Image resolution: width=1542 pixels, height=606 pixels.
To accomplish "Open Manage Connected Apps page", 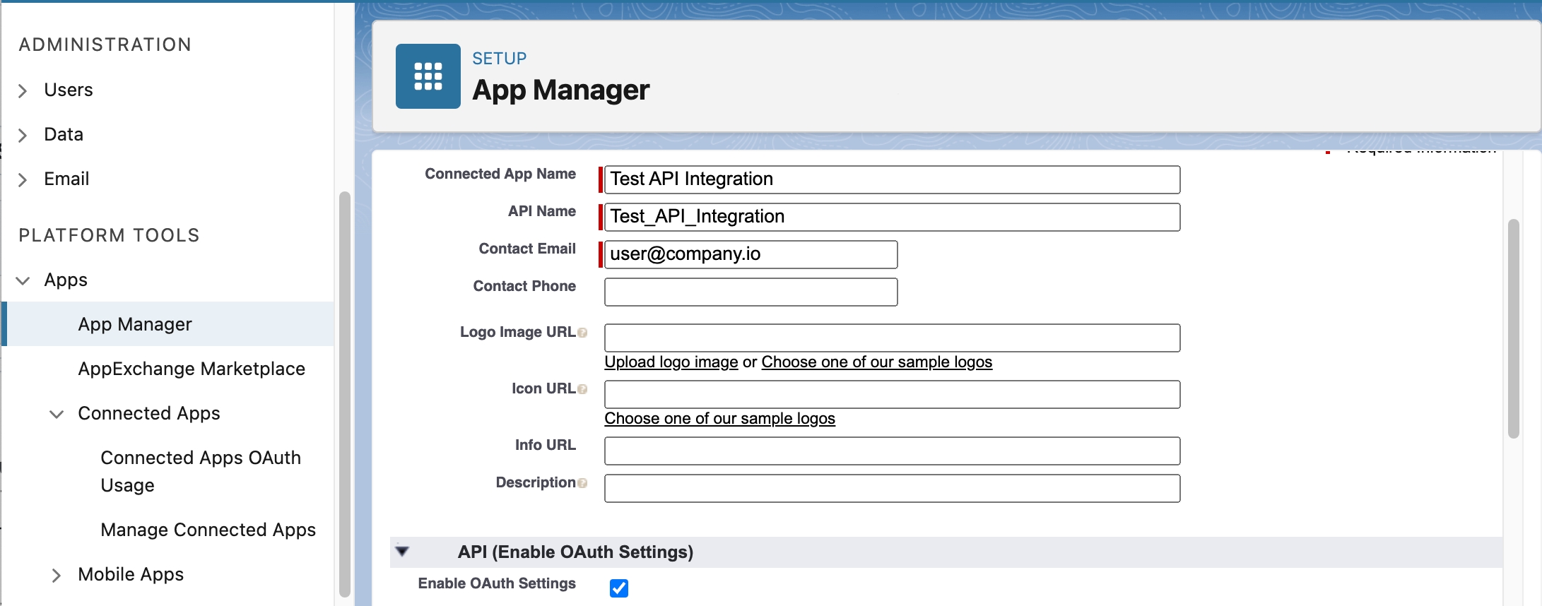I will tap(208, 530).
